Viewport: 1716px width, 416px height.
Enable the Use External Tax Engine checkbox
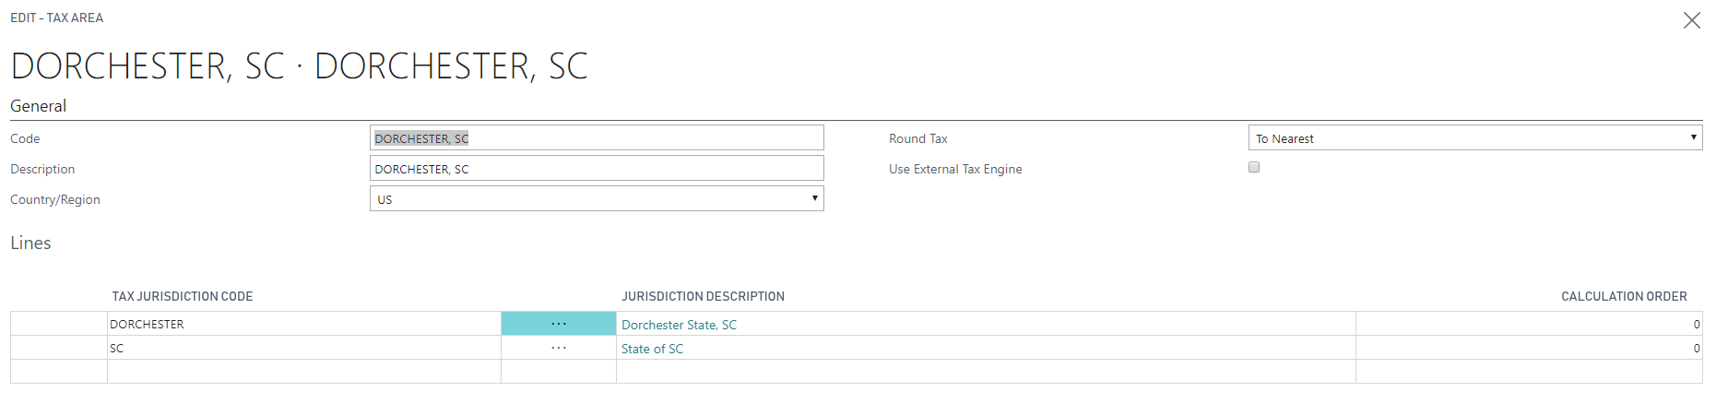point(1254,167)
